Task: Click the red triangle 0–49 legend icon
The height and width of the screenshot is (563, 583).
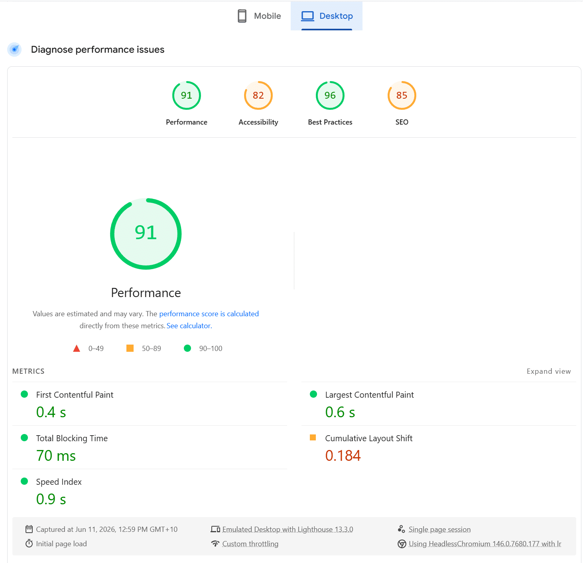Action: [77, 349]
